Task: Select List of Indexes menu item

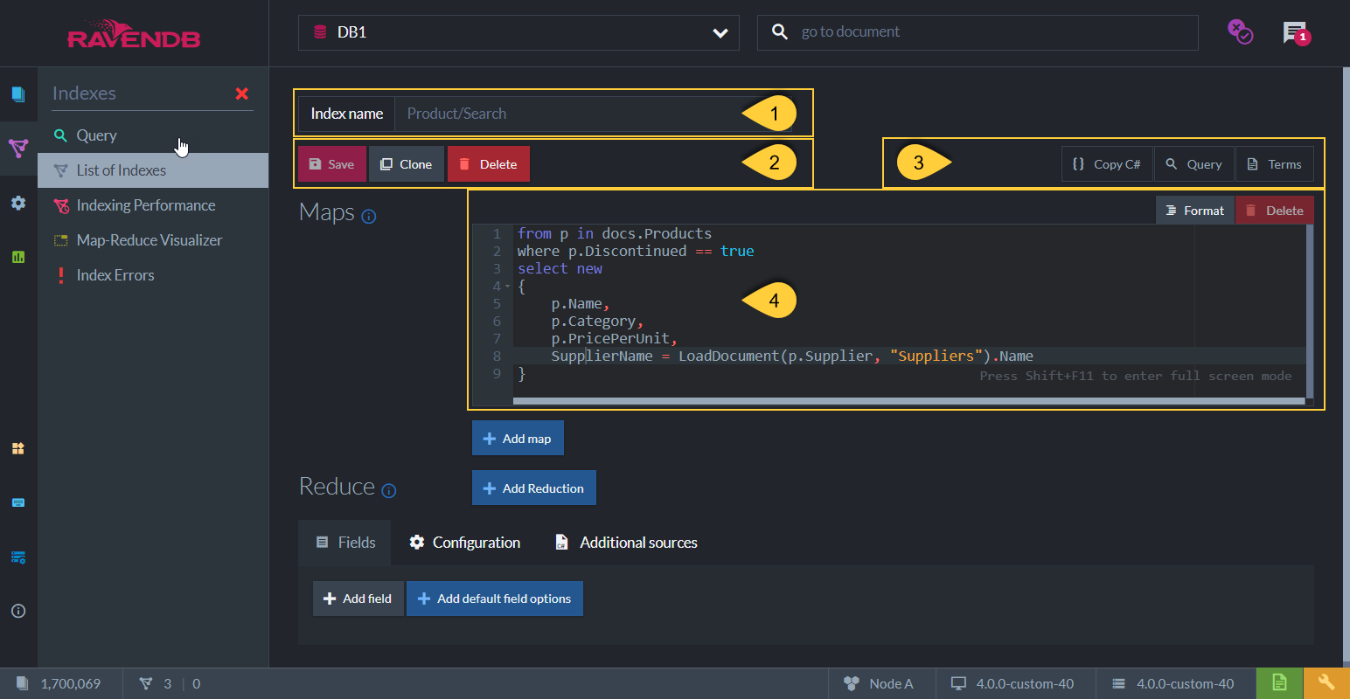Action: [153, 170]
